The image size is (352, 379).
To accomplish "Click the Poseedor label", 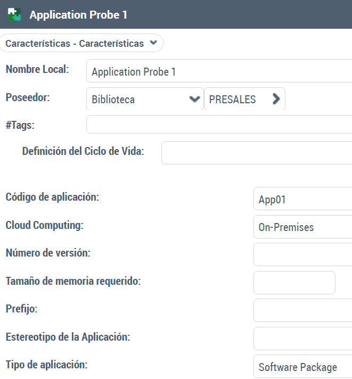I will tap(28, 97).
